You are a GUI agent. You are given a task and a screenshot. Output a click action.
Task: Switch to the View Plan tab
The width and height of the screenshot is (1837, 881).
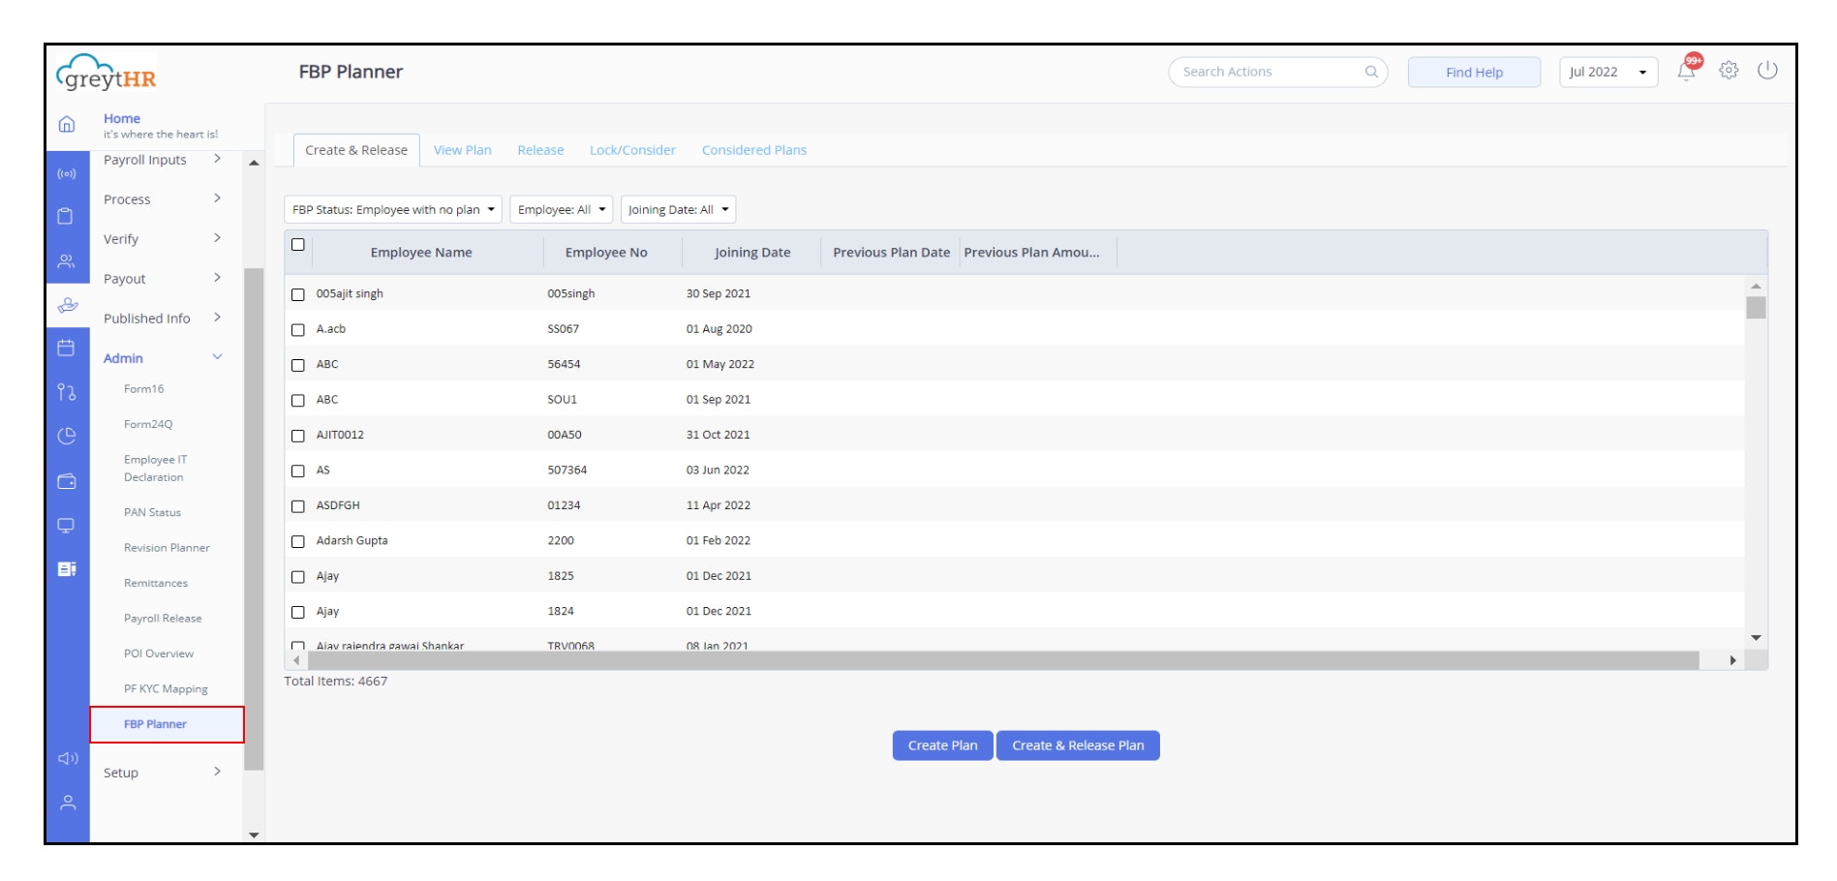click(x=462, y=150)
